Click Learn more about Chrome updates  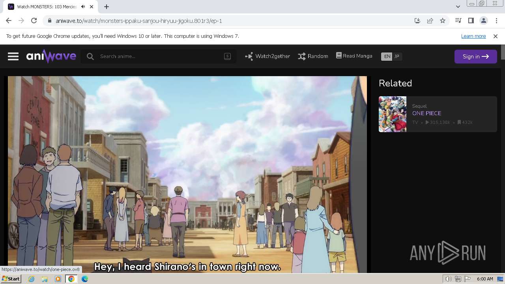pos(473,36)
